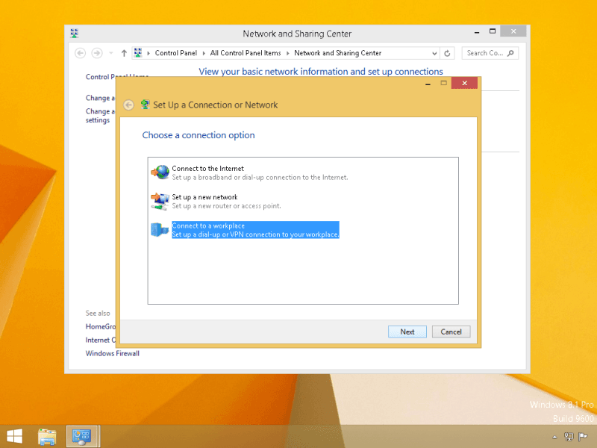Click the Connect to the Internet globe icon
Viewport: 597px width, 448px height.
pos(160,172)
